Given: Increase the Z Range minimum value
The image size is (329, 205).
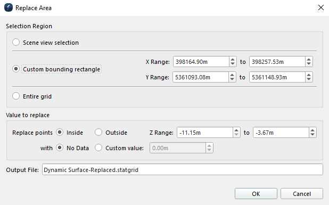Looking at the screenshot, I should 236,130.
